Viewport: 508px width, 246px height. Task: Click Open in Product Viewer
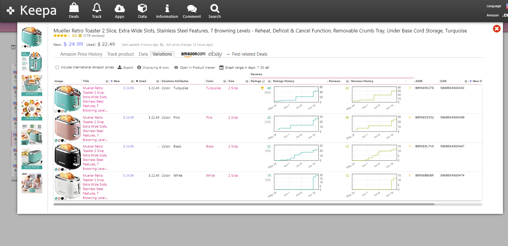(x=197, y=68)
